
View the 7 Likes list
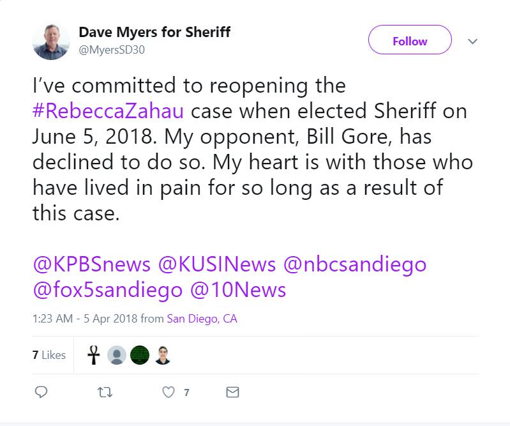49,355
